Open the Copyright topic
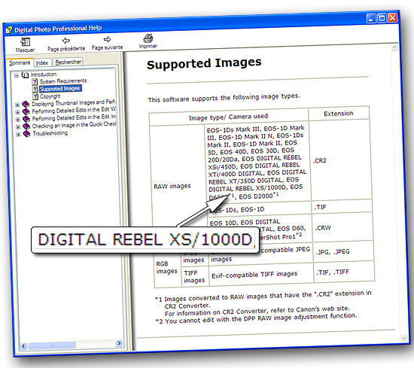414x368 pixels. (50, 96)
